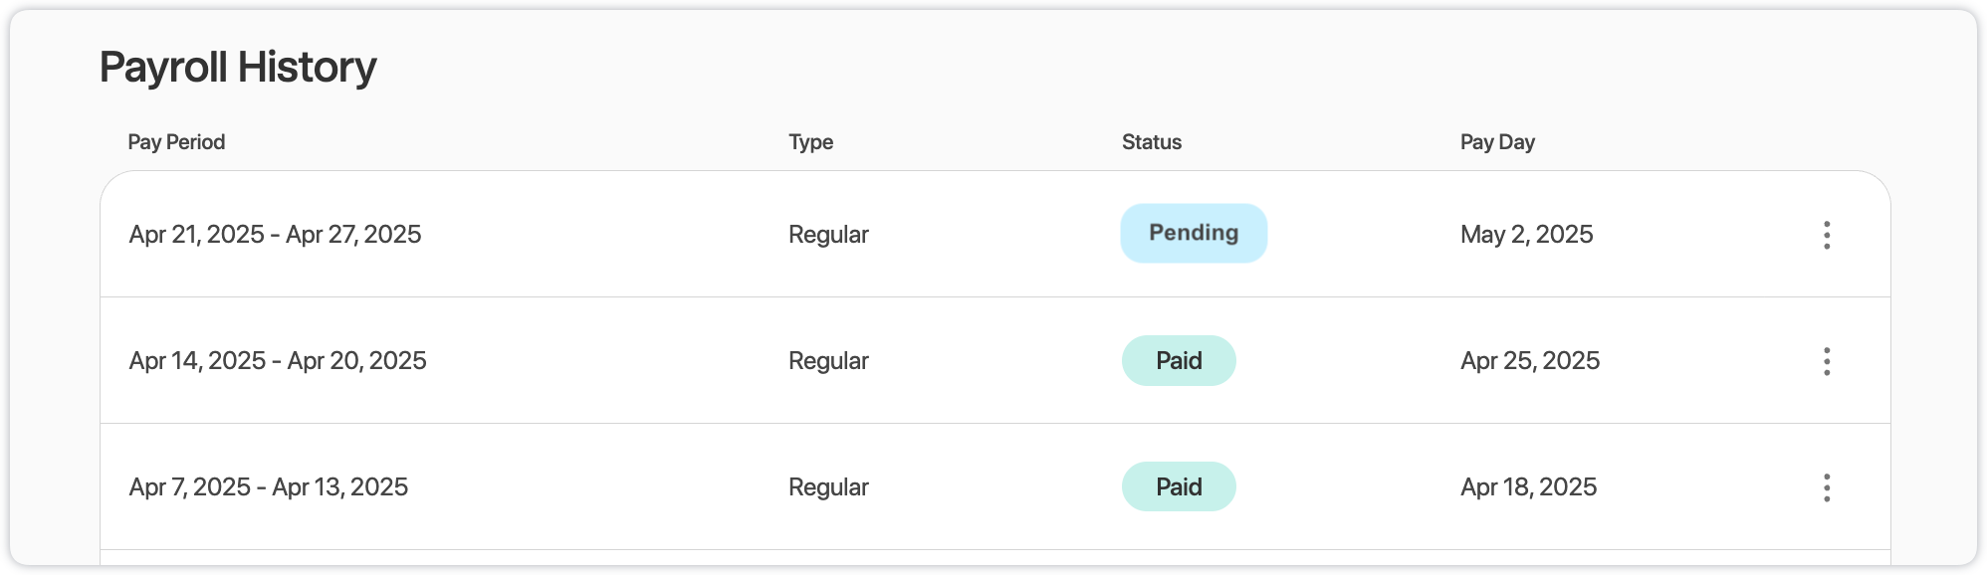
Task: Click the Apr 18, 2025 pay day
Action: click(x=1528, y=487)
